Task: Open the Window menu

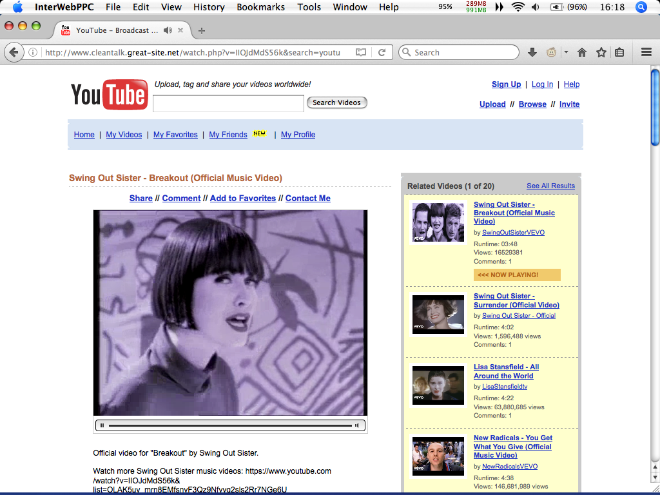Action: pyautogui.click(x=350, y=6)
